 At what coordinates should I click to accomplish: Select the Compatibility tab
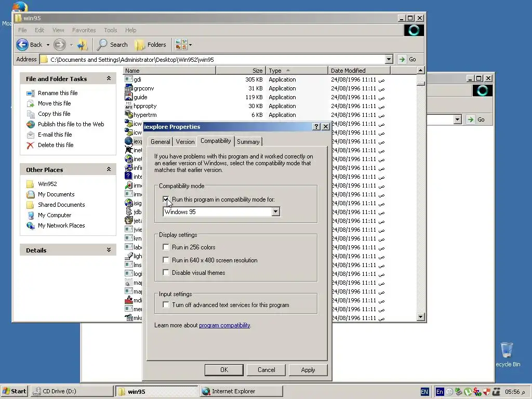tap(216, 141)
